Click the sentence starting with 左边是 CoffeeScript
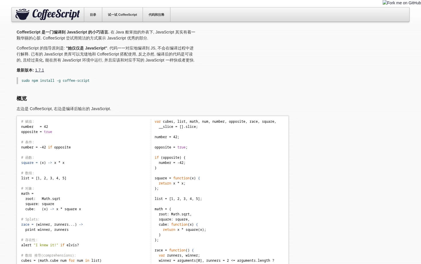The height and width of the screenshot is (264, 421). [x=64, y=109]
